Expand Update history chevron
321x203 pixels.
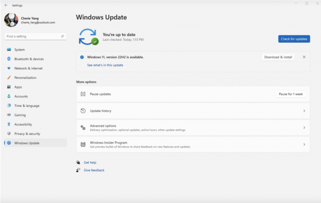(x=304, y=111)
